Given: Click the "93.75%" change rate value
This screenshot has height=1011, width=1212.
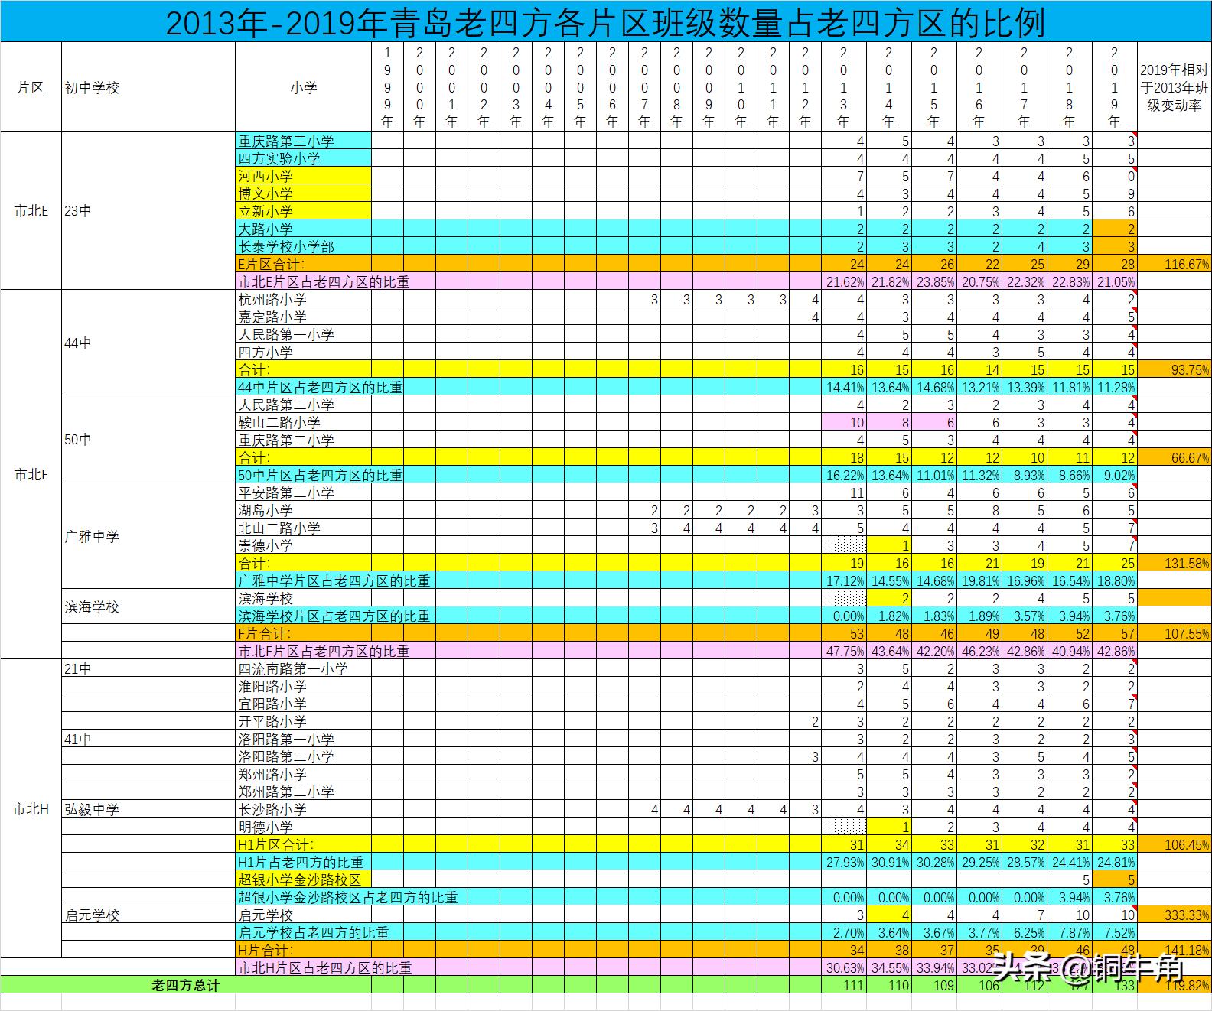Looking at the screenshot, I should [1175, 369].
